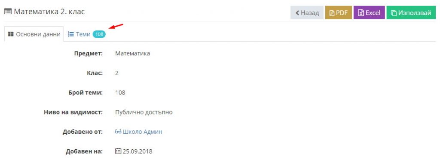Click the PDF file icon

(332, 13)
